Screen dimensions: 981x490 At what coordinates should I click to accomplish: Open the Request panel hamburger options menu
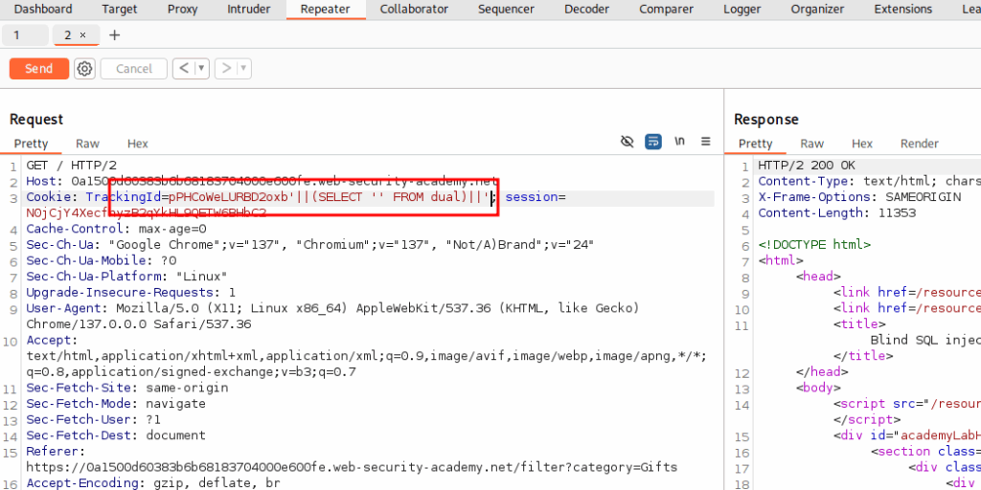[706, 142]
